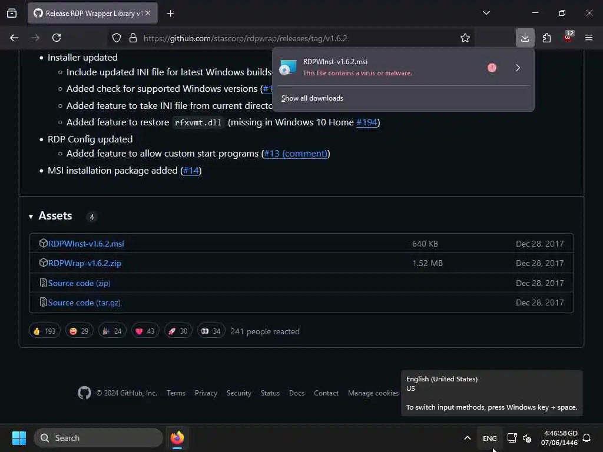603x452 pixels.
Task: Open the Privacy footer link
Action: [206, 393]
